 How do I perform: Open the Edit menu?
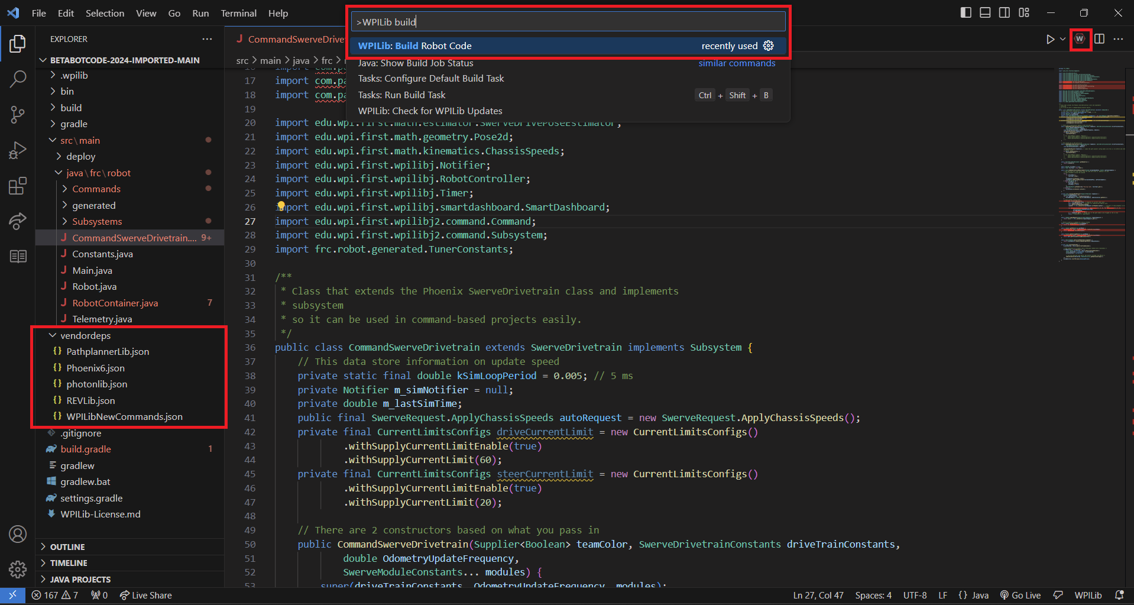pyautogui.click(x=66, y=13)
